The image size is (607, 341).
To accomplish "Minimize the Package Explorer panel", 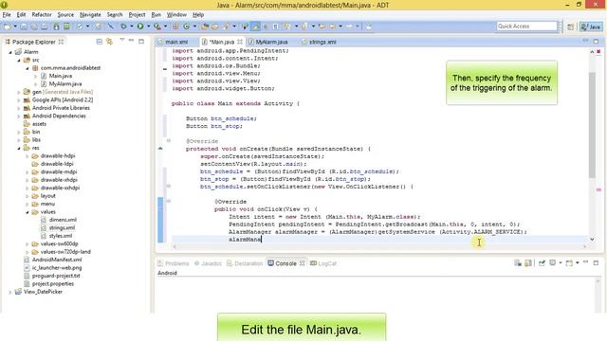I will 131,41.
